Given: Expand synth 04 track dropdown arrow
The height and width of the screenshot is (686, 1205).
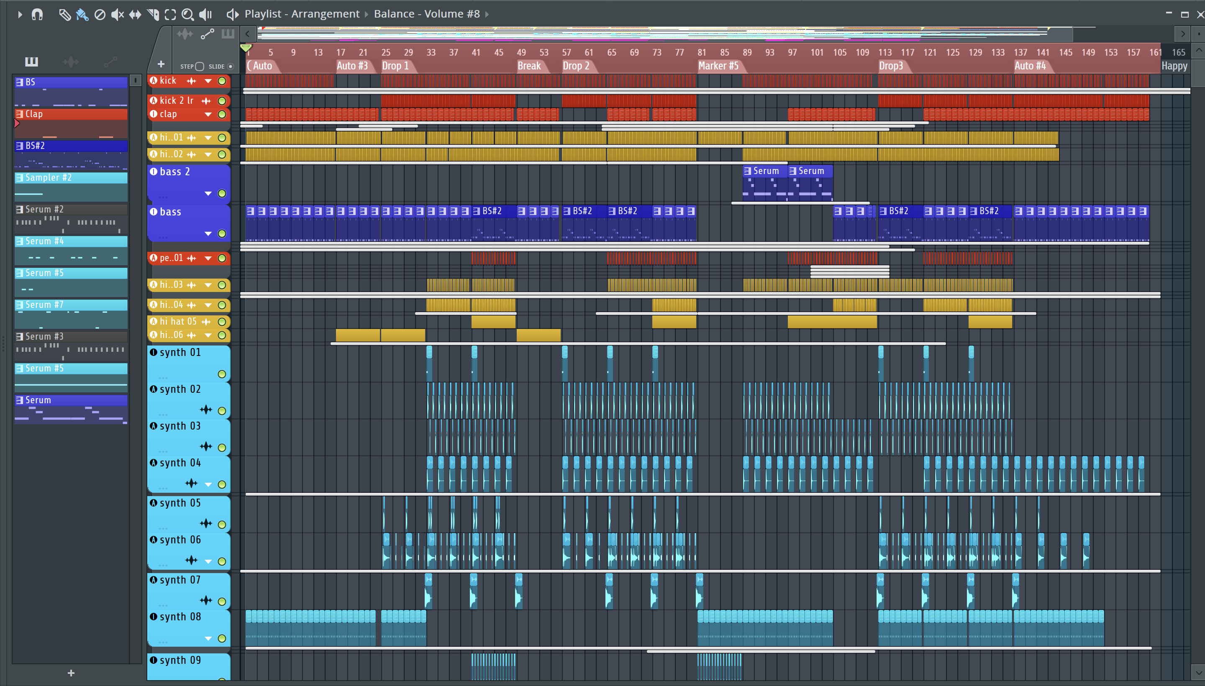Looking at the screenshot, I should point(208,484).
